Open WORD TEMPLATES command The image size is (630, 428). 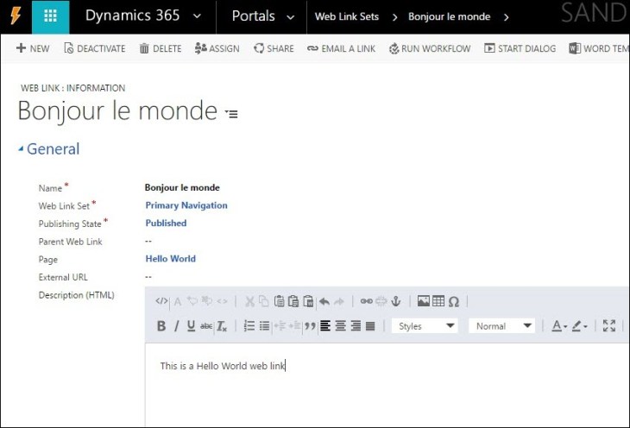tap(599, 48)
